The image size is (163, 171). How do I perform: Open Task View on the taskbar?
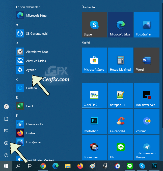[x=30, y=166]
